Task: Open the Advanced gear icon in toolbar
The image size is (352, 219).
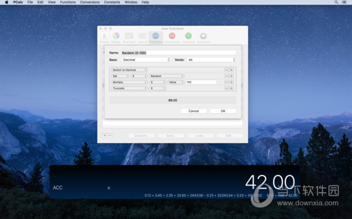Action: click(204, 36)
